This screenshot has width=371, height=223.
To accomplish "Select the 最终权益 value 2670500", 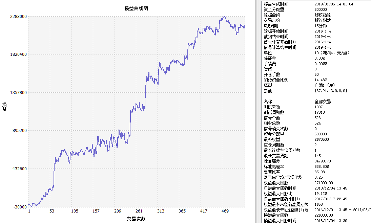I will [322, 139].
